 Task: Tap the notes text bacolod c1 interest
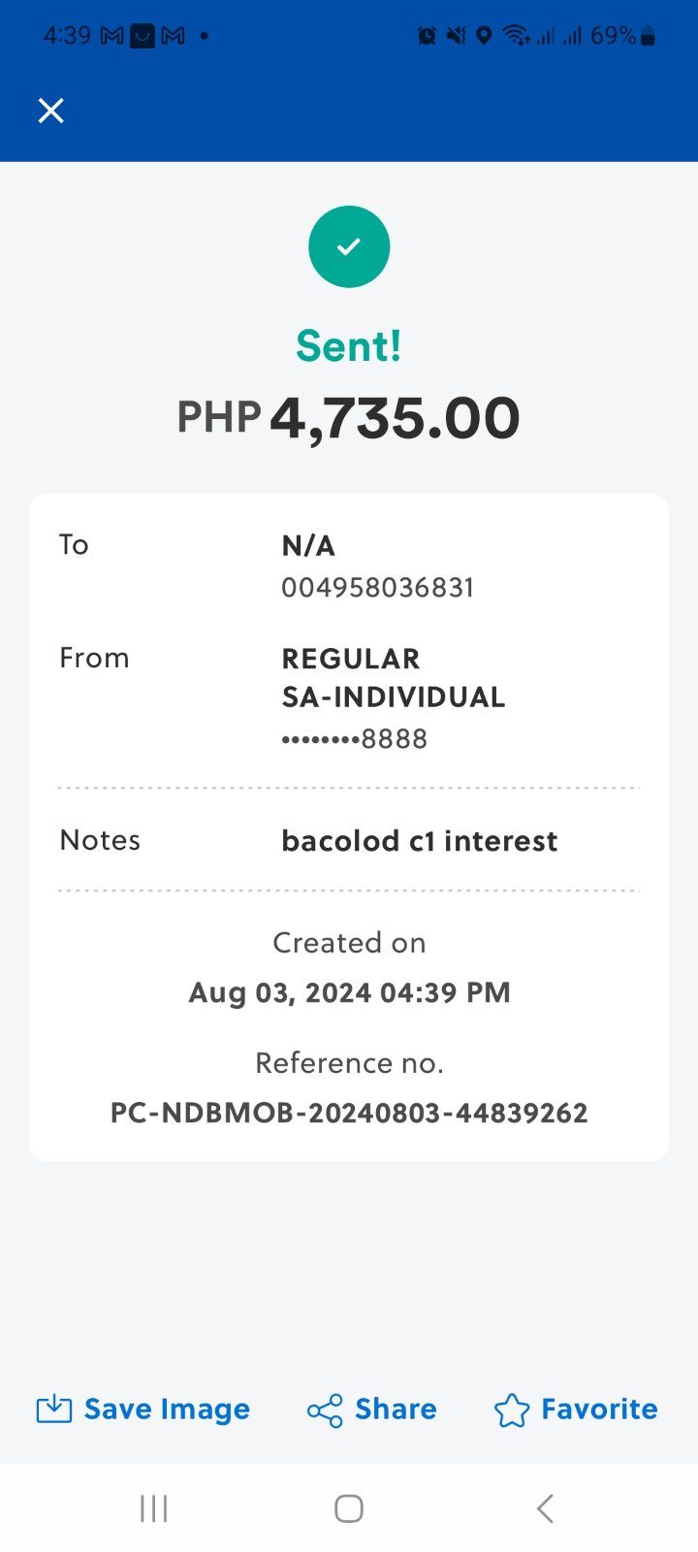click(x=419, y=841)
